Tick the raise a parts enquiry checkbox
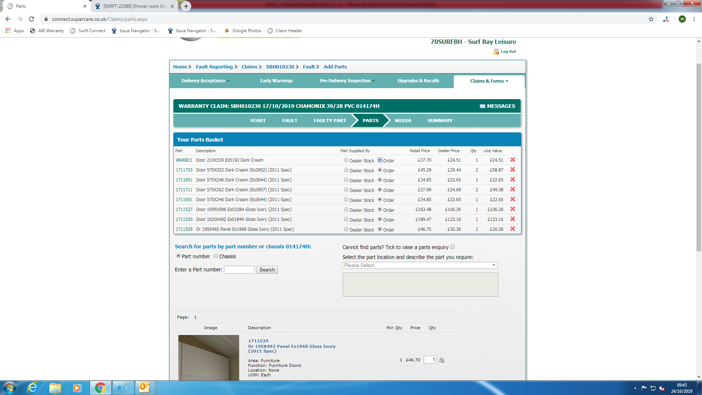Viewport: 702px width, 395px height. [452, 247]
